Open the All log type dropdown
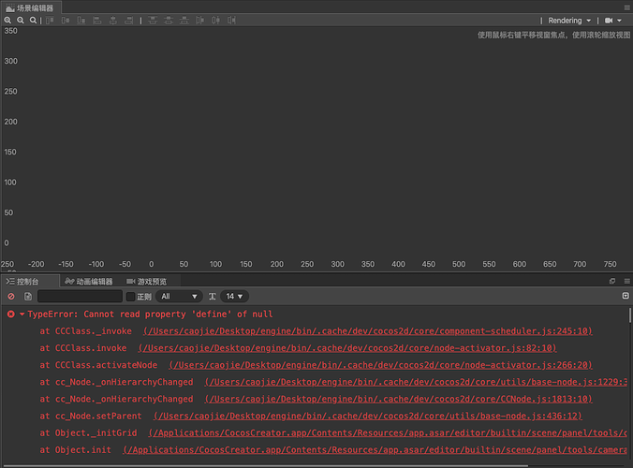This screenshot has height=468, width=633. coord(179,297)
